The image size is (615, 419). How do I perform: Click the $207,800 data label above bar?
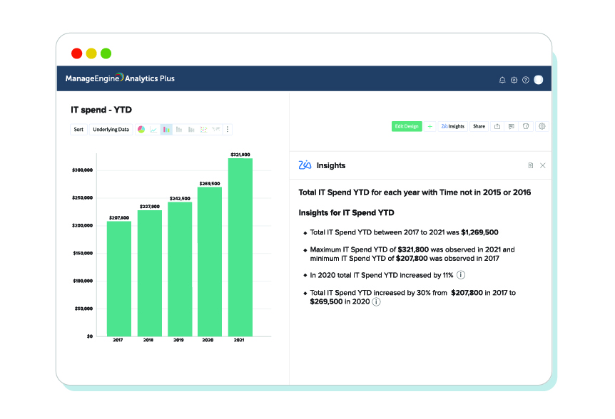[119, 217]
